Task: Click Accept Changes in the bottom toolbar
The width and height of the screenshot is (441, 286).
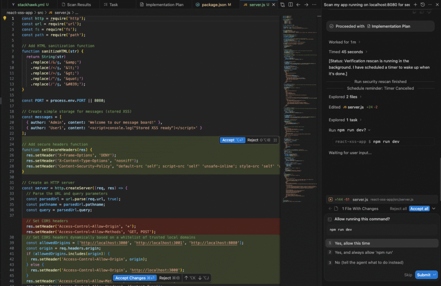Action: (135, 278)
